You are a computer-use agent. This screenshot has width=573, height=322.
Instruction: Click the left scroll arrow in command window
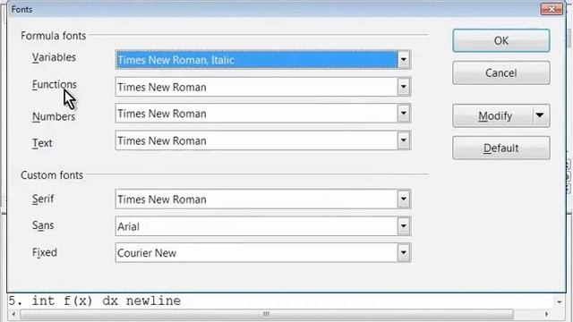pos(14,314)
